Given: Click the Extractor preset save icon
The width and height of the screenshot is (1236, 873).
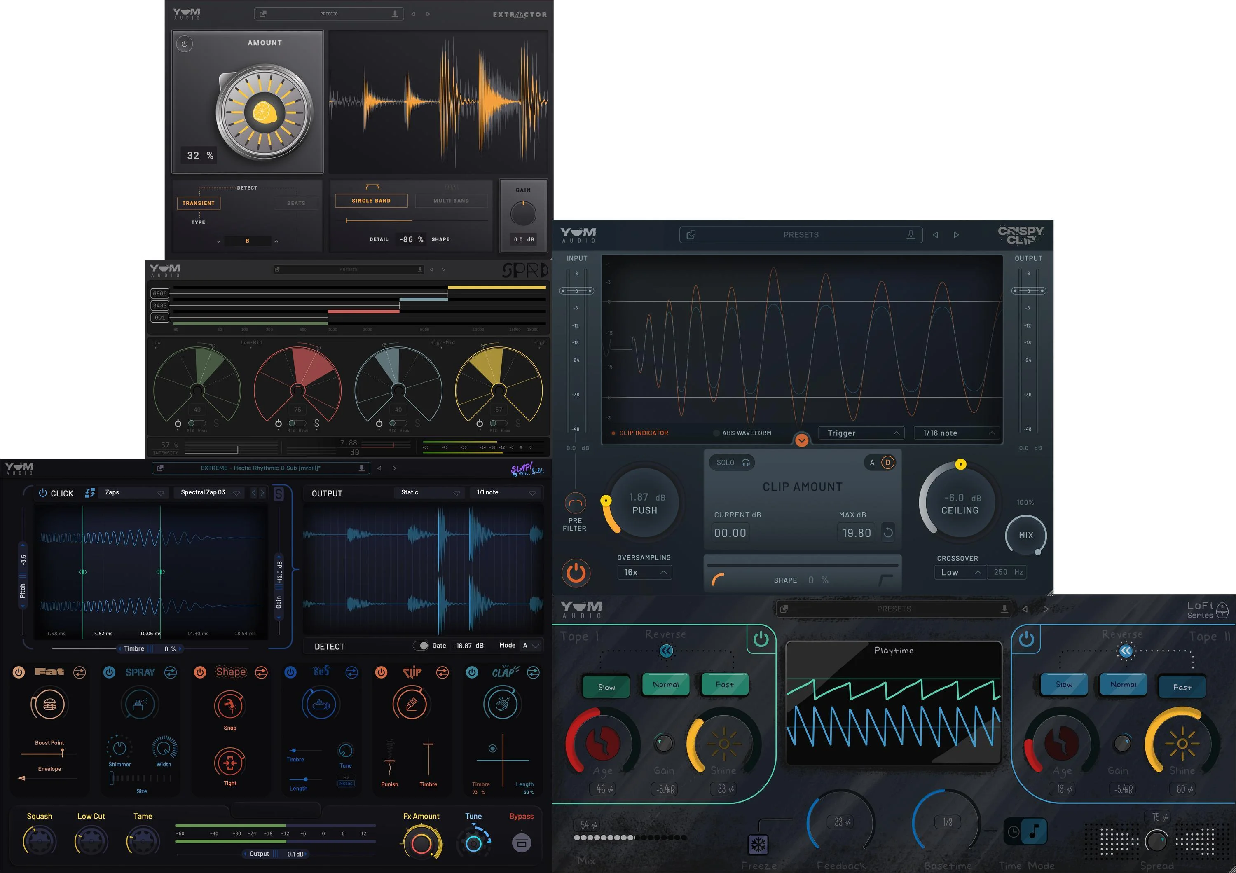Looking at the screenshot, I should pos(395,14).
